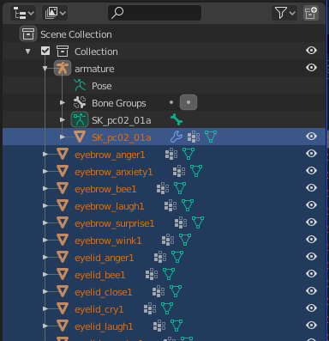
Task: Click the eyebrow_anger1 mesh object icon
Action: coord(63,154)
